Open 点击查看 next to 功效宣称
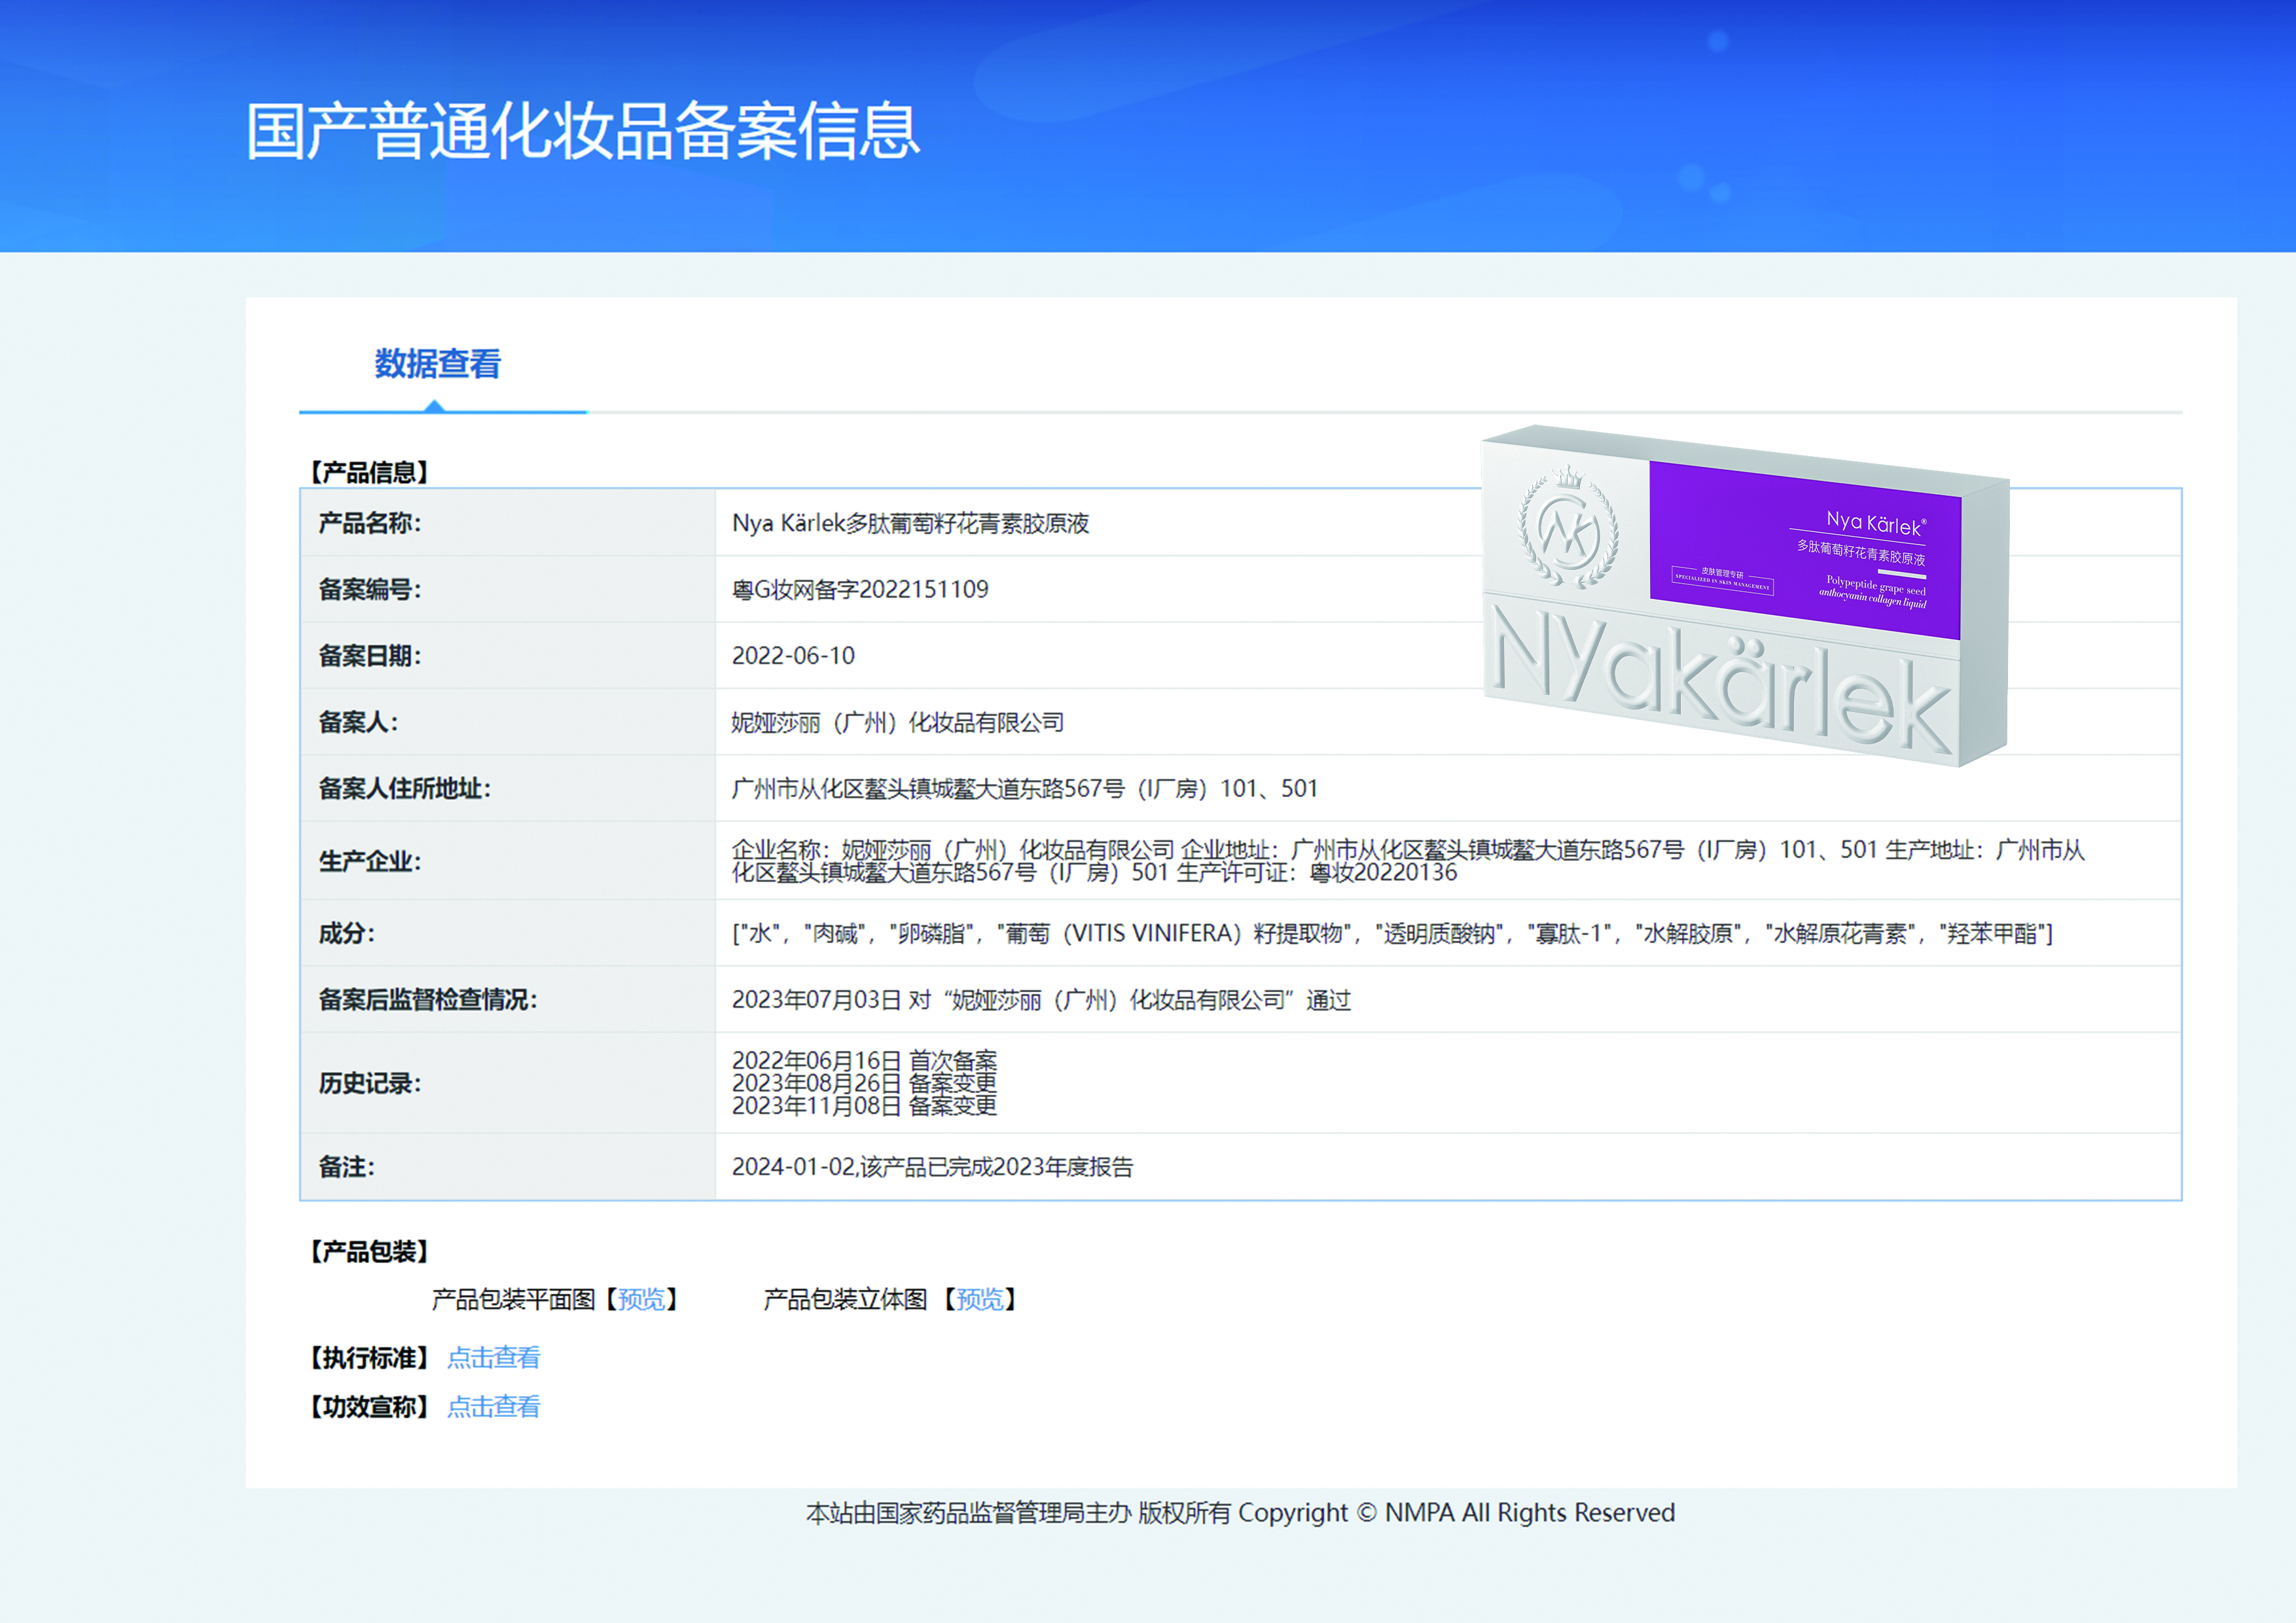 point(493,1407)
